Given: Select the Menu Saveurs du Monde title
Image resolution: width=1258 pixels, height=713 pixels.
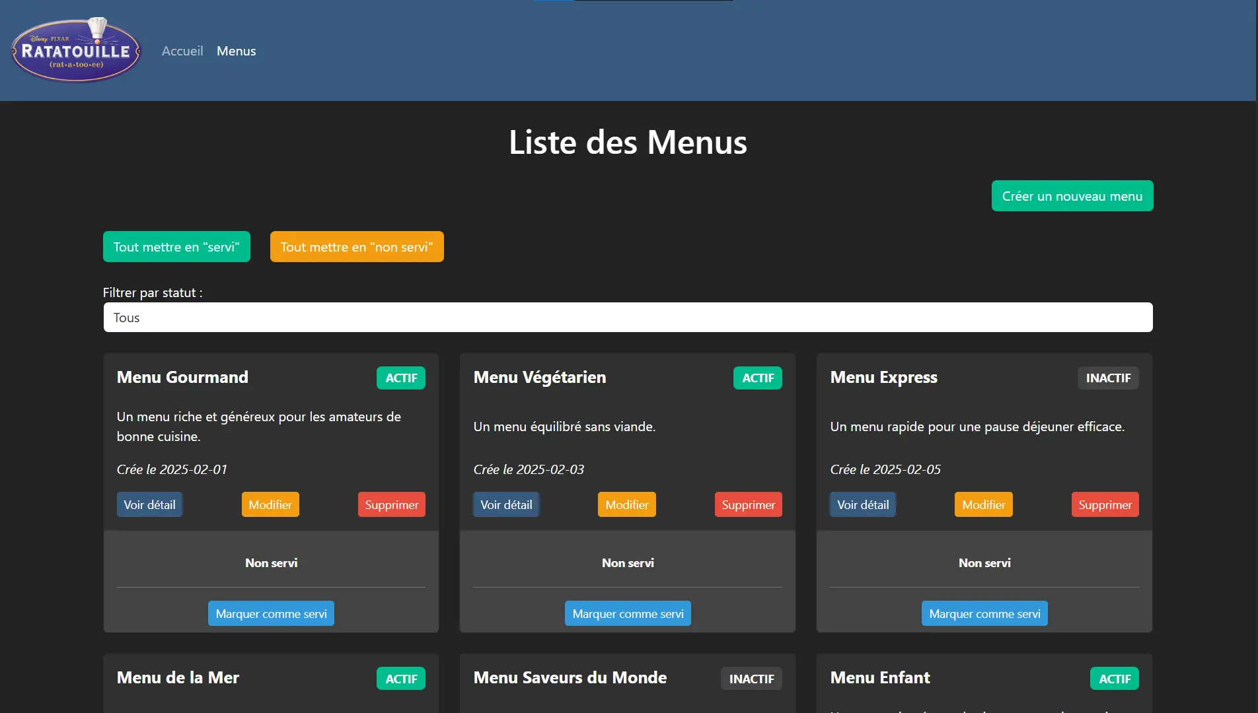Looking at the screenshot, I should click(570, 677).
